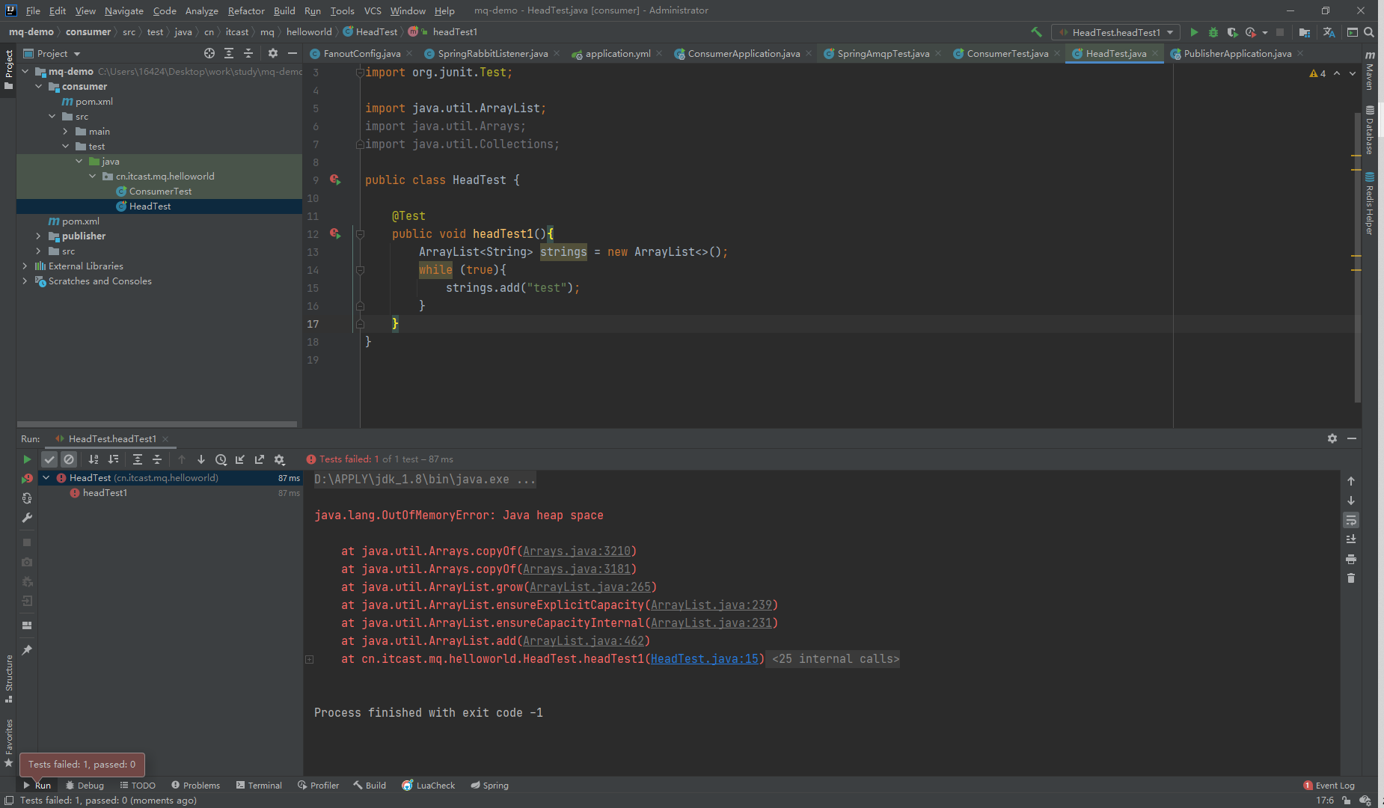The image size is (1384, 808).
Task: Open the Problems tool window
Action: pyautogui.click(x=195, y=786)
